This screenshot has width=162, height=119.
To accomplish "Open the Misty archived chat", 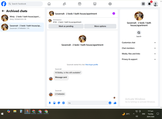I will (x=22, y=18).
